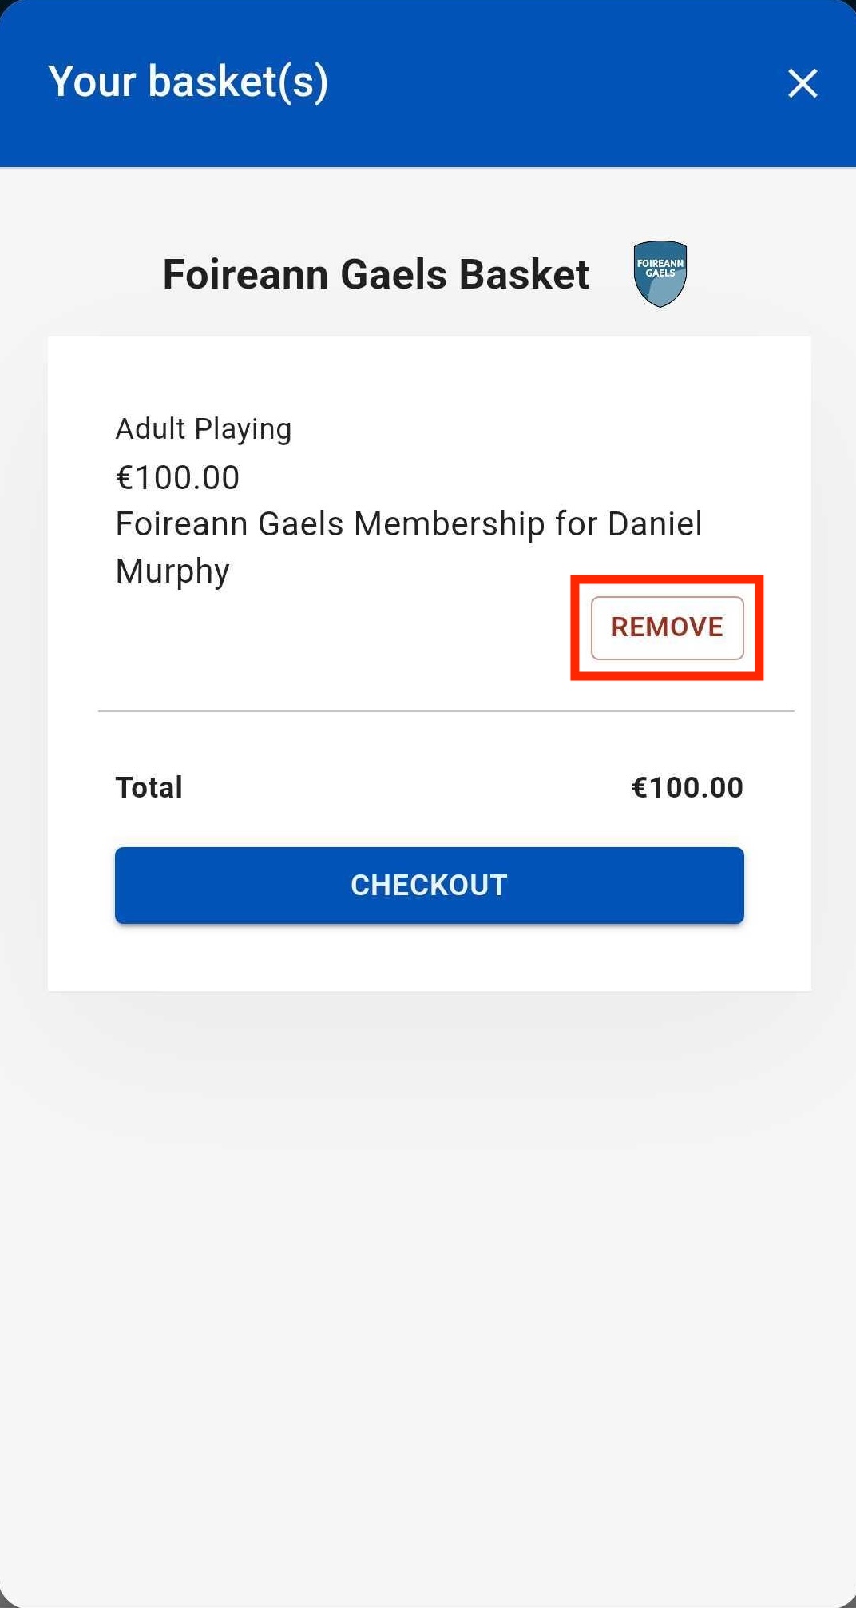Click the word "Daniel" in the item description
This screenshot has height=1608, width=856.
point(655,524)
